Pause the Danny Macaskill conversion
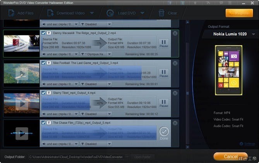This screenshot has height=163, width=259. [164, 44]
